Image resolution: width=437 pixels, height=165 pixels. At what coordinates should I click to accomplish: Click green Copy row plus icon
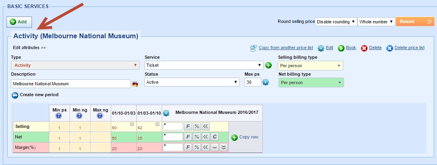(x=234, y=138)
